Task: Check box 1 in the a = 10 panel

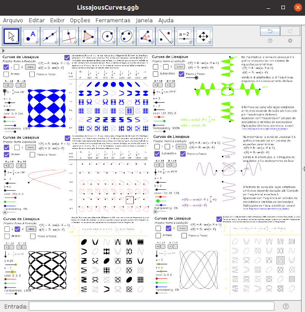Action: point(7,229)
